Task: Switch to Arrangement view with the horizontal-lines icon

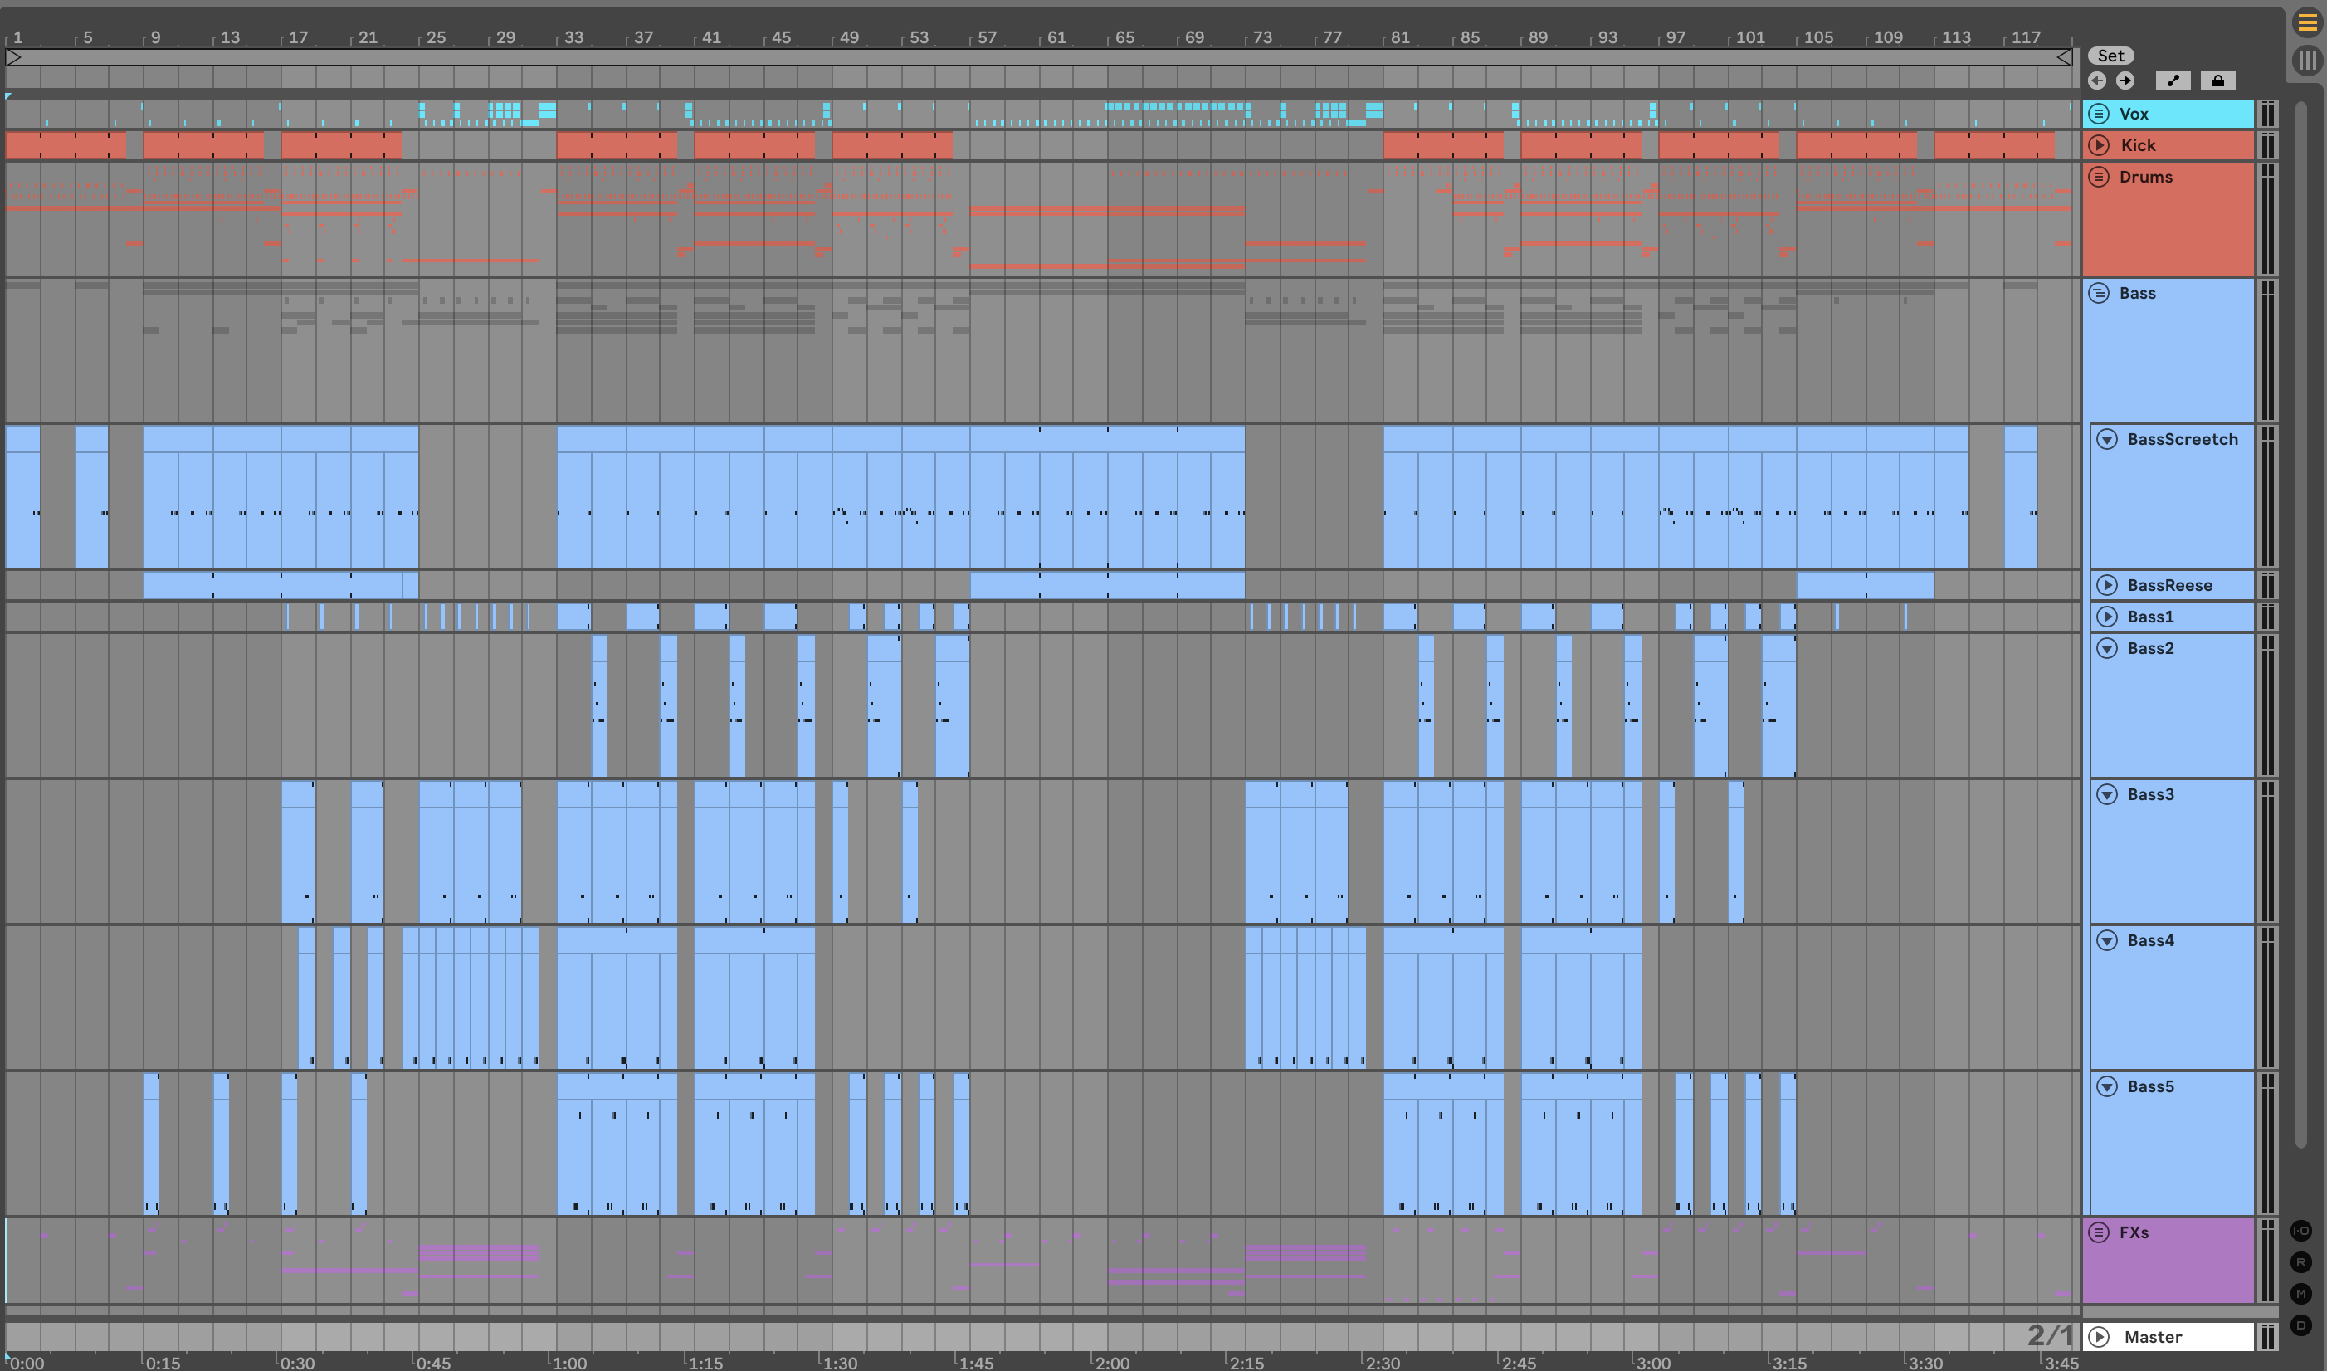Action: click(2307, 23)
